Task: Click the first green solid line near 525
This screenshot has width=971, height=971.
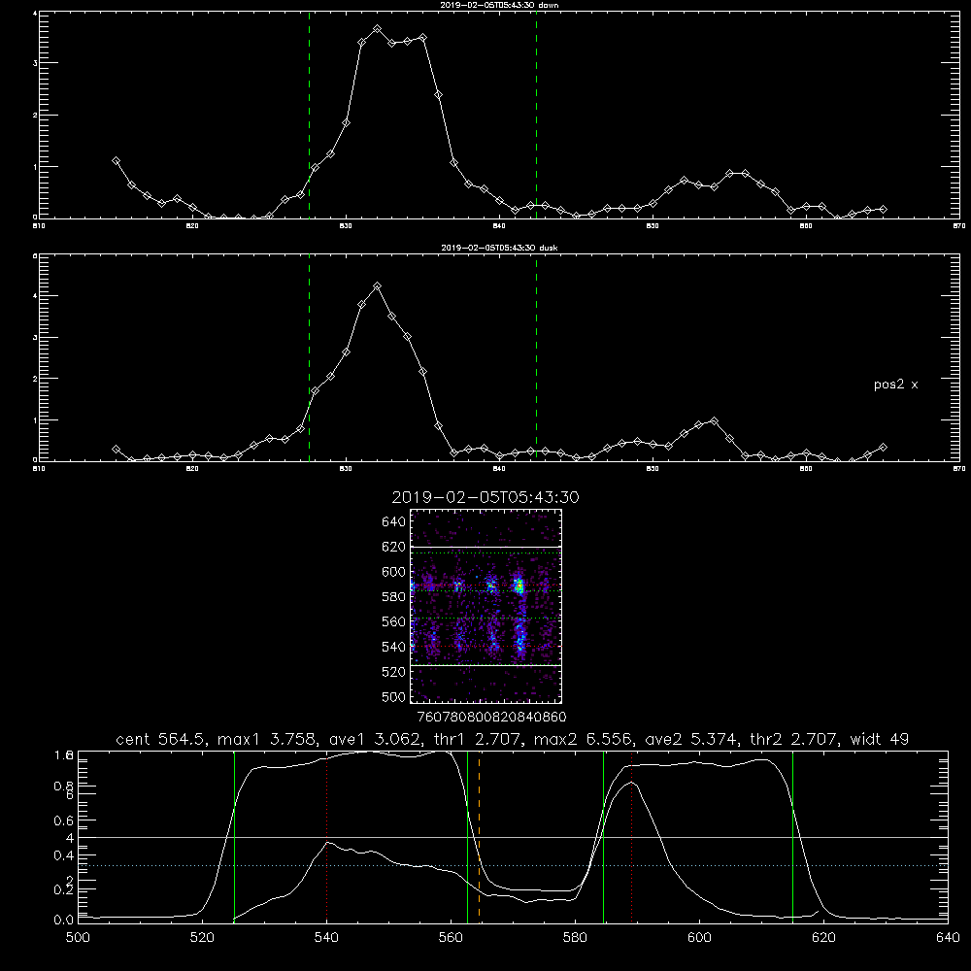Action: 234,837
